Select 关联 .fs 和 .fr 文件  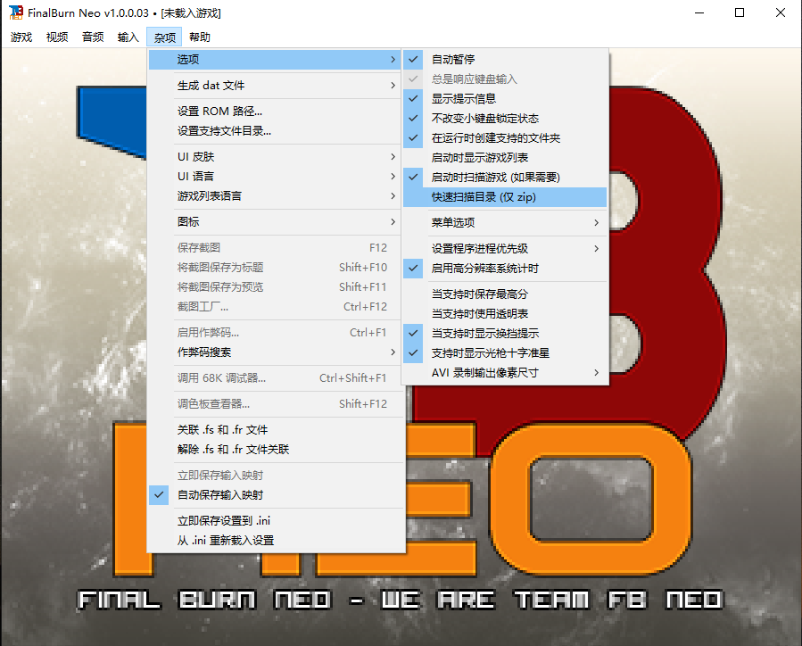[x=275, y=430]
